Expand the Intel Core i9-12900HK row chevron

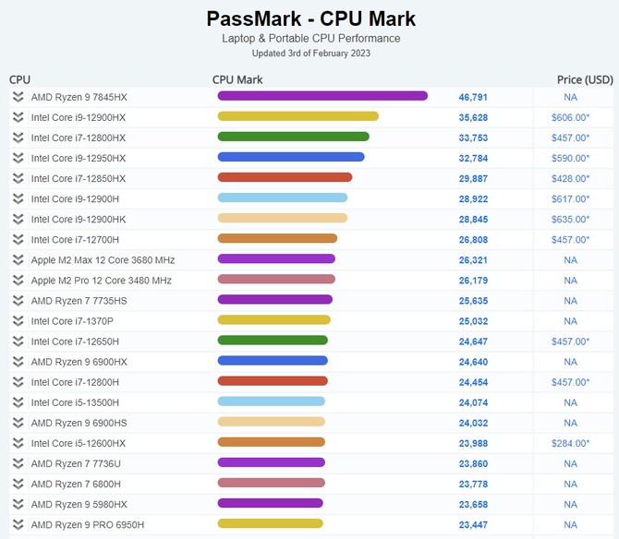click(18, 220)
